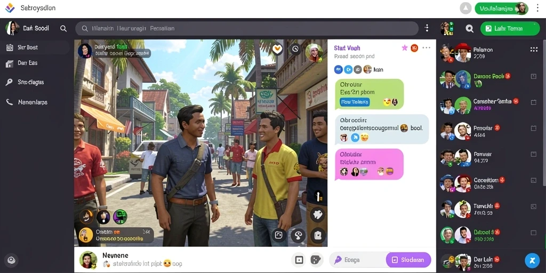Toggle the square checkbox beside Carsaher Femia
The height and width of the screenshot is (273, 546).
tap(533, 102)
